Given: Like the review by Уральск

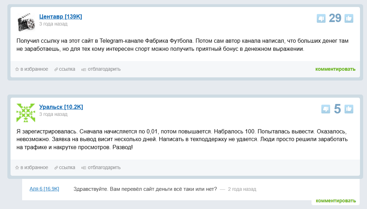Looking at the screenshot, I should pos(349,109).
